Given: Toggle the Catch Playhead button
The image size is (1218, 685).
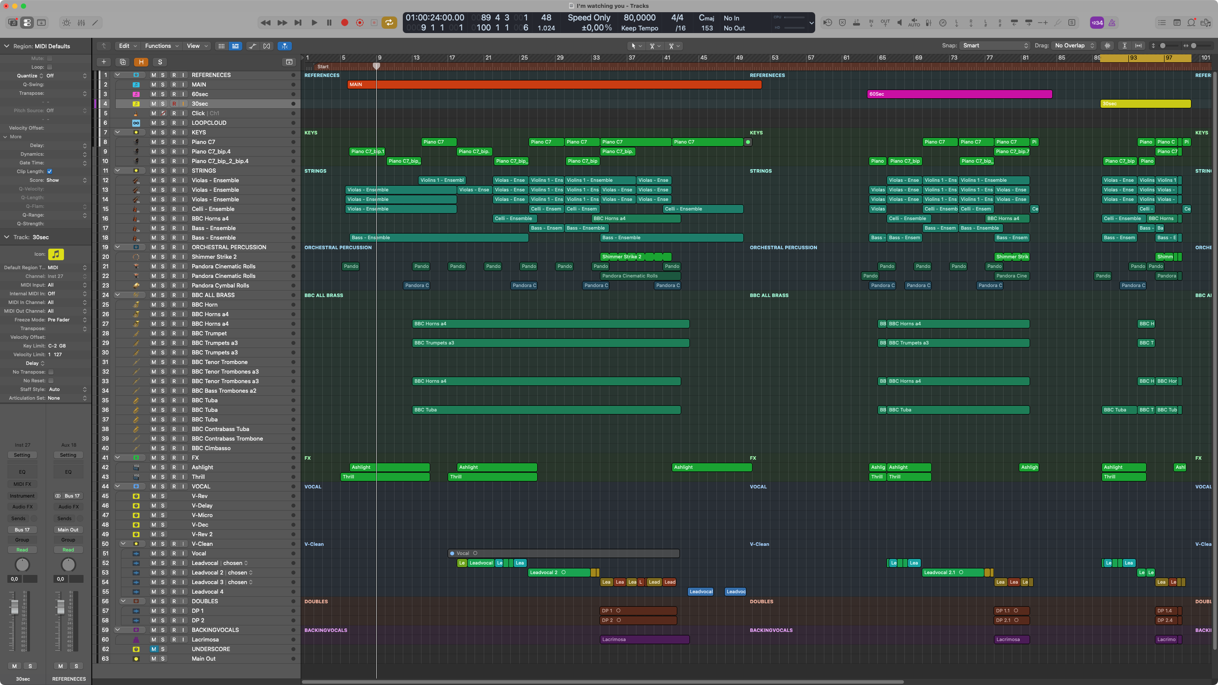Looking at the screenshot, I should [284, 46].
